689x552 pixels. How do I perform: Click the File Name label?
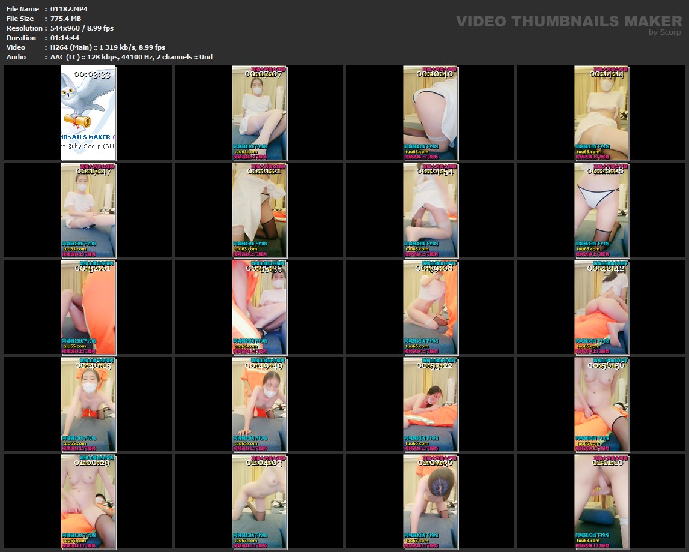tap(23, 9)
